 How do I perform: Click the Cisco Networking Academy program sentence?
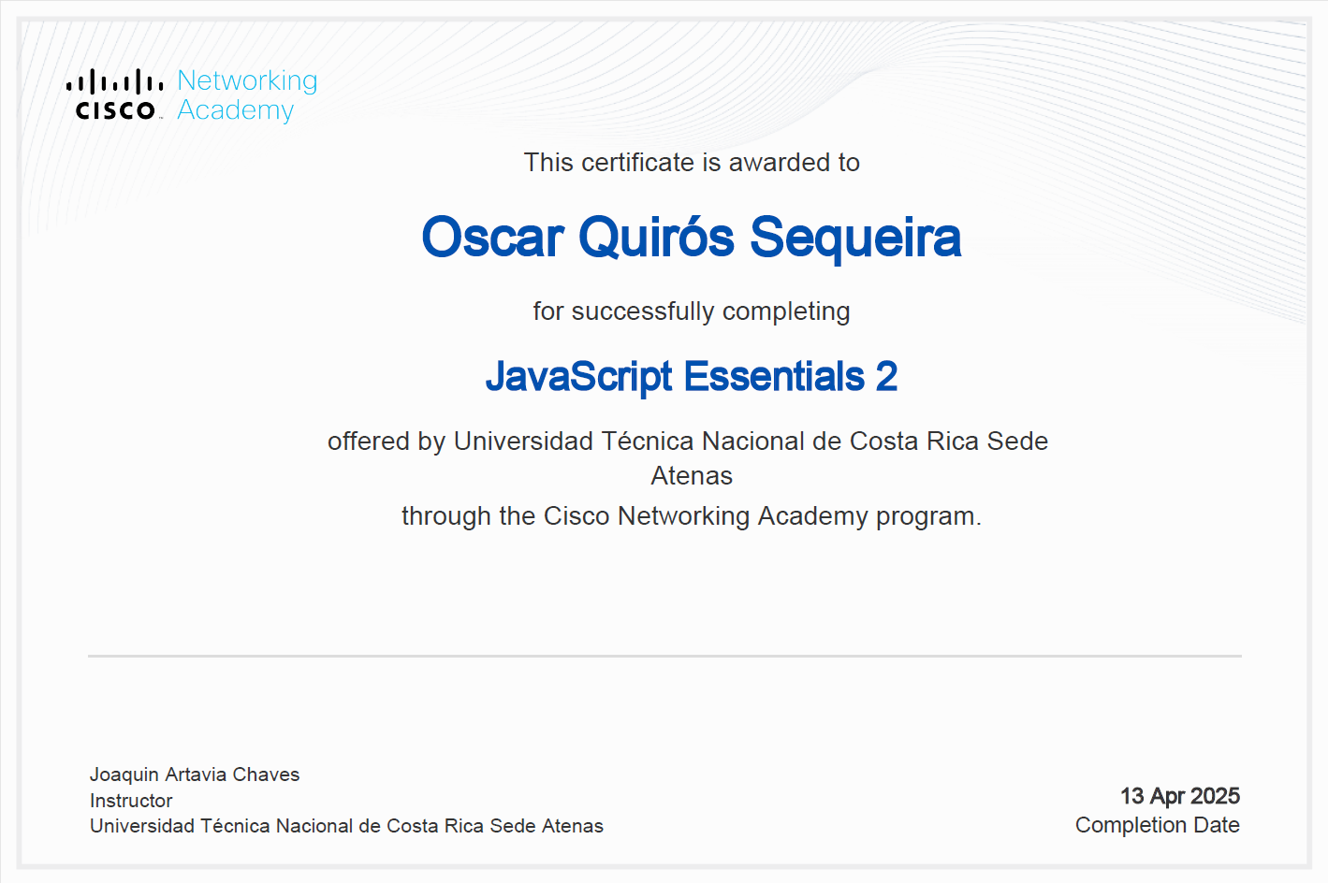pyautogui.click(x=691, y=515)
